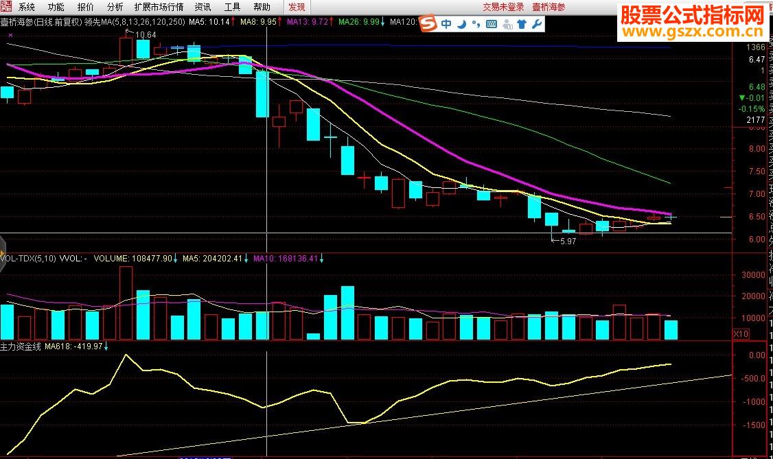Open the 功能 menu
Screen dimensions: 773x459
[56, 7]
